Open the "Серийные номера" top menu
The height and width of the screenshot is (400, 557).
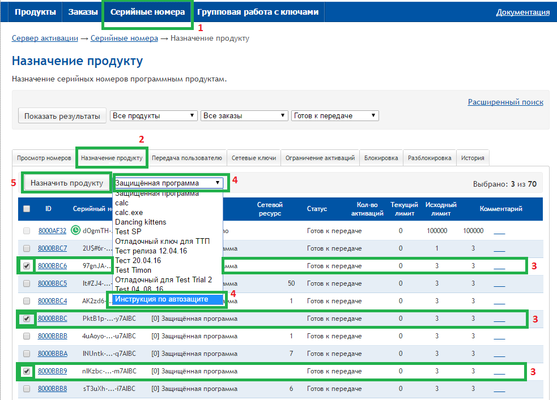[x=147, y=12]
